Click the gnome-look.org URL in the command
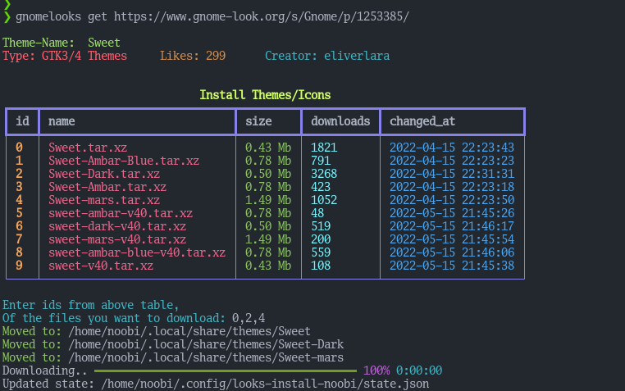This screenshot has height=391, width=625. (x=262, y=16)
